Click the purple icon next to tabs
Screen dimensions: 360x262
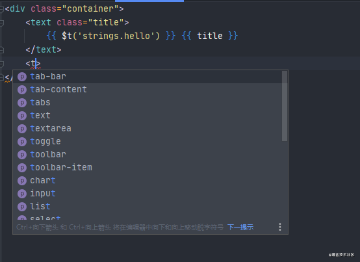[x=22, y=103]
